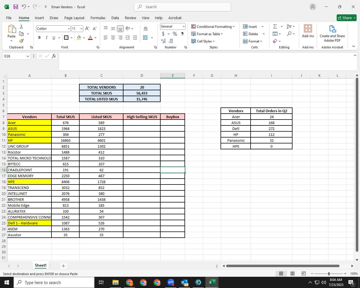Select the Sheet1 tab

40,265
